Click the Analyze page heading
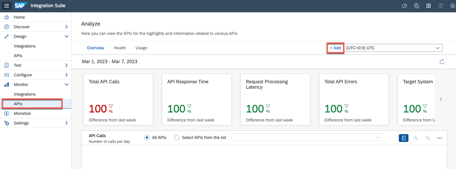 (x=91, y=24)
